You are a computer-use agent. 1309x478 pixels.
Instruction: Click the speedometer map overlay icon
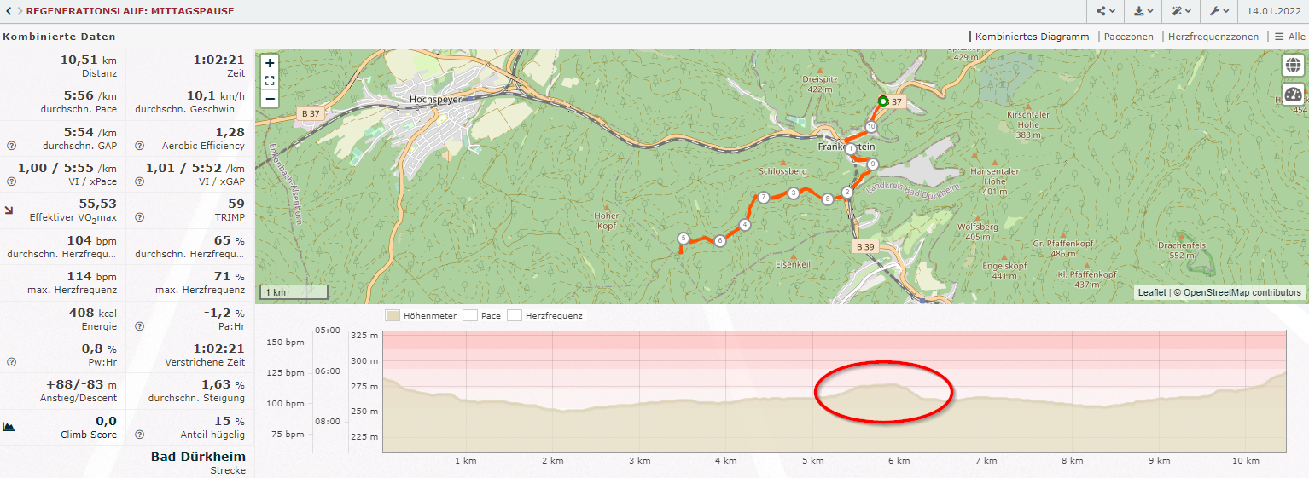(1293, 95)
